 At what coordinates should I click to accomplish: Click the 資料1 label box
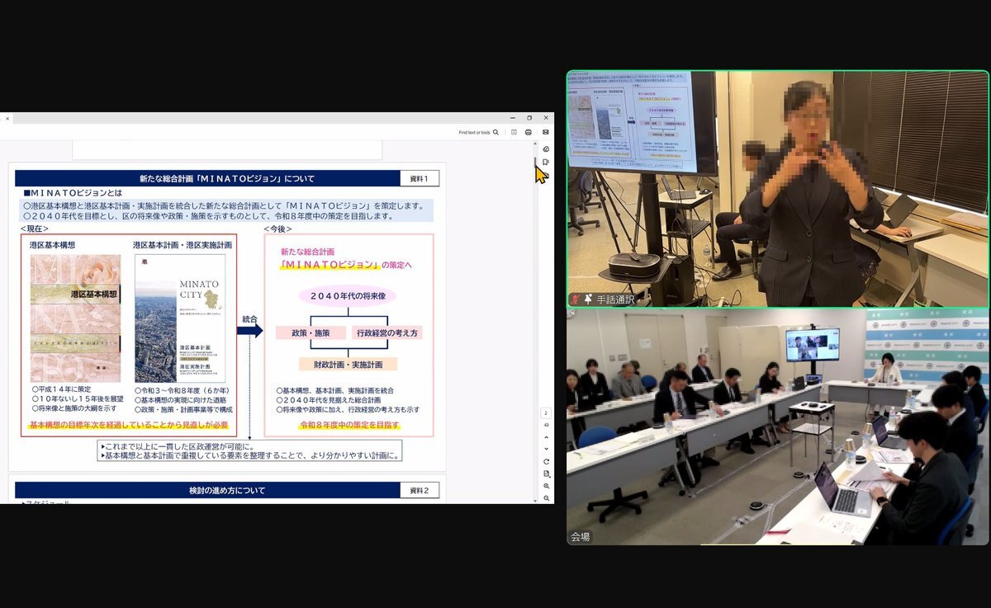pyautogui.click(x=420, y=178)
